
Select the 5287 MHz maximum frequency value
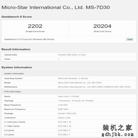pyautogui.click(x=63, y=109)
